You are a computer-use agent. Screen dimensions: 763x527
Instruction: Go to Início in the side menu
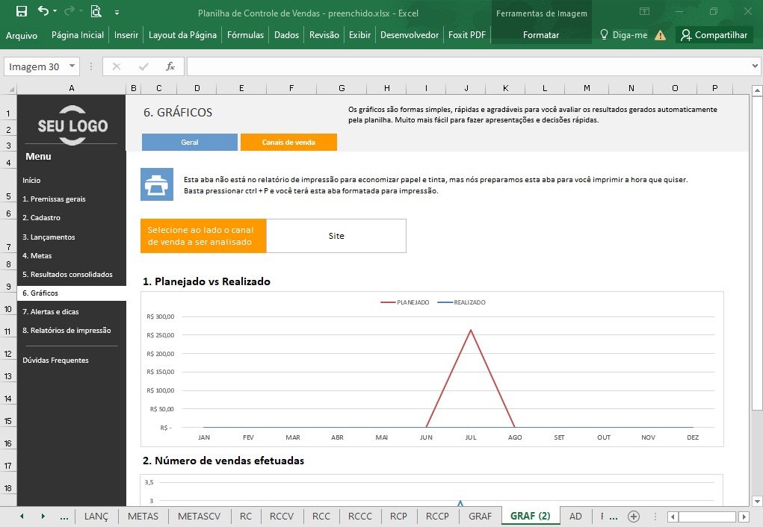click(31, 181)
